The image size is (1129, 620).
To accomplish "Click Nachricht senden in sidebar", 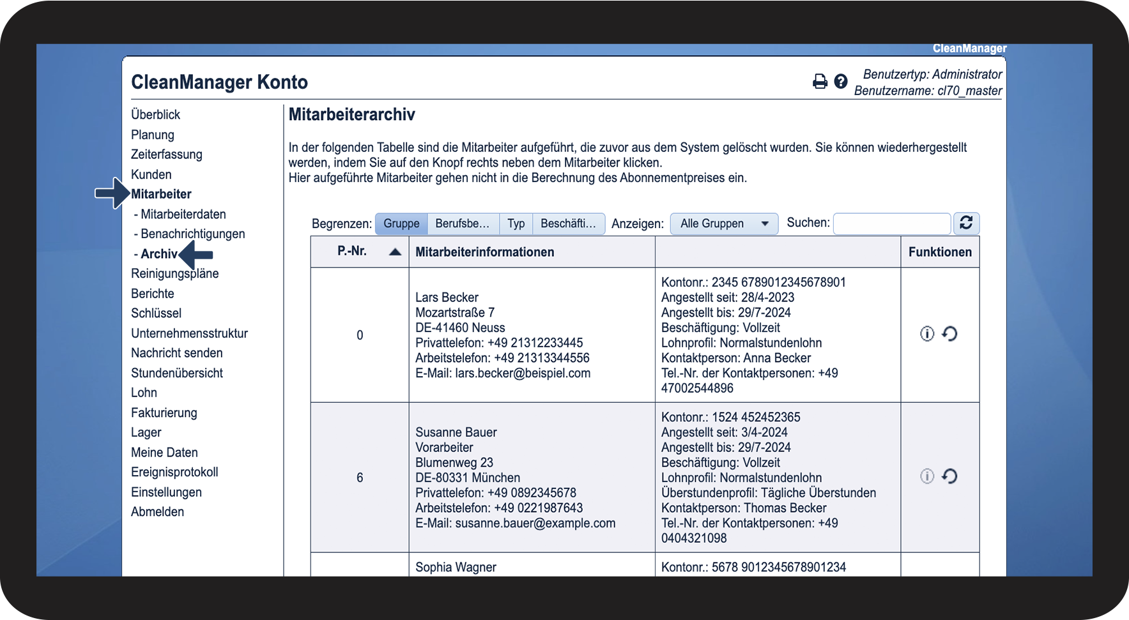I will pos(177,353).
